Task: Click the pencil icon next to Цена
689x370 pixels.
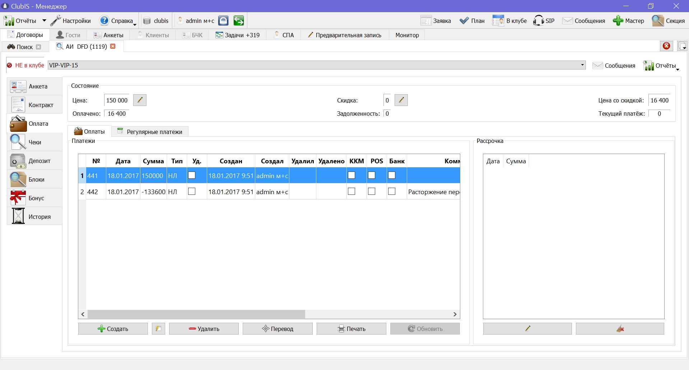Action: click(x=140, y=100)
